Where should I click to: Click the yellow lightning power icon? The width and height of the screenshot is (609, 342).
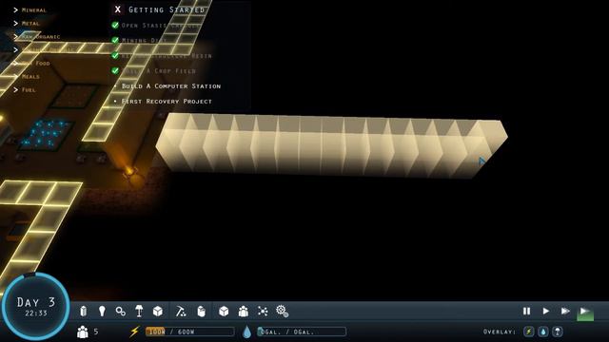click(134, 332)
